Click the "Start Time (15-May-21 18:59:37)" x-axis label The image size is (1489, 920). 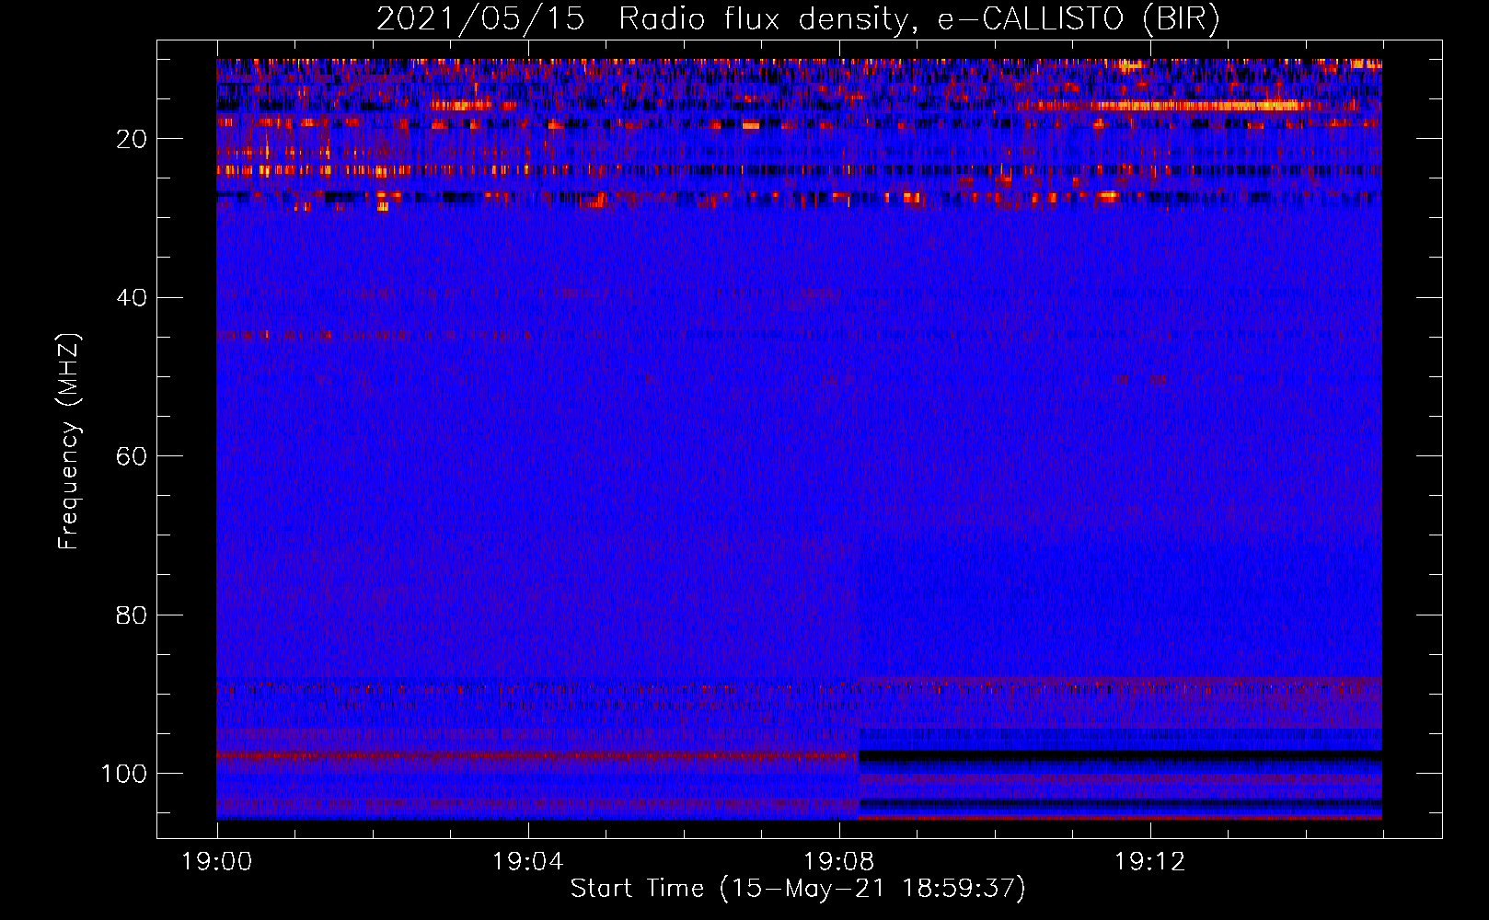pos(798,889)
